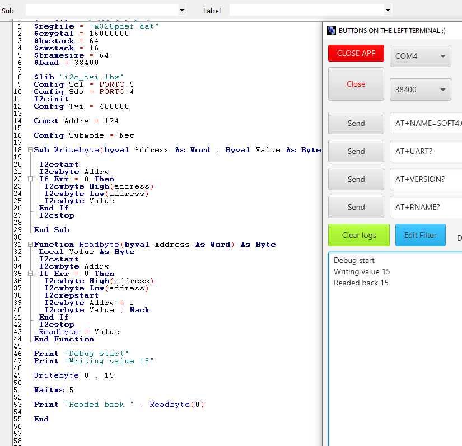Collapse the Writebyte sub fold marker
Image resolution: width=462 pixels, height=446 pixels.
29,150
